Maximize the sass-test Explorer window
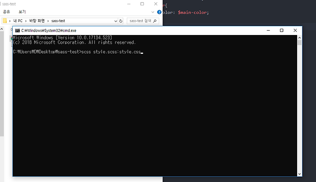316x182 pixels. 142,4
